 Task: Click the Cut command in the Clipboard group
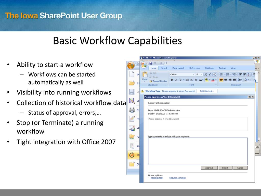pyautogui.click(x=153, y=73)
